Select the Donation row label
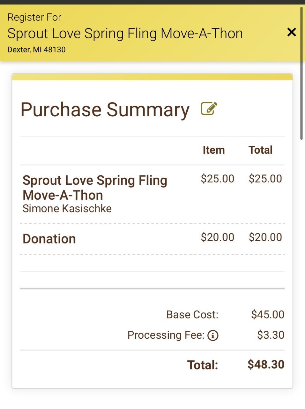Image resolution: width=305 pixels, height=409 pixels. click(49, 239)
